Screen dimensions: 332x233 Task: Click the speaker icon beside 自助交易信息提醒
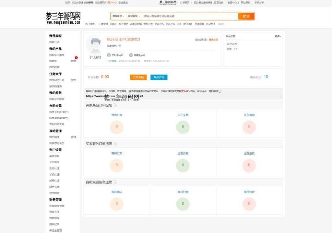point(114,182)
